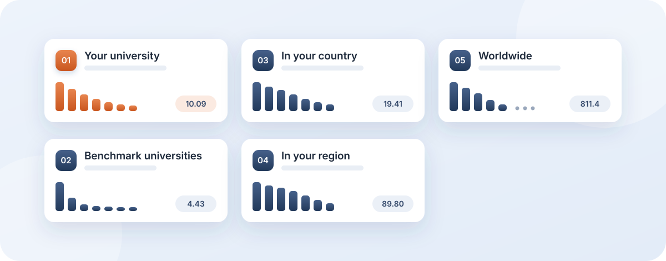Click the orange 01 number badge

(66, 61)
